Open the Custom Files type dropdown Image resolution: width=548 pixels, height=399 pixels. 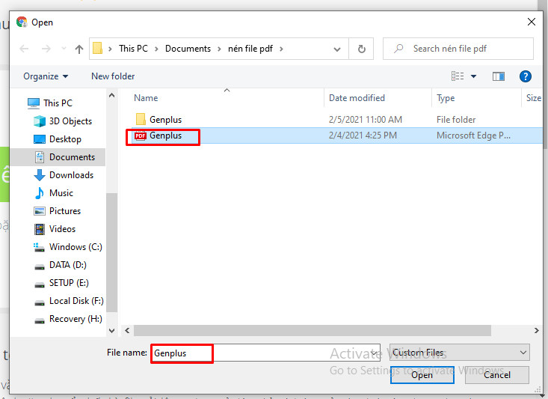pos(460,353)
